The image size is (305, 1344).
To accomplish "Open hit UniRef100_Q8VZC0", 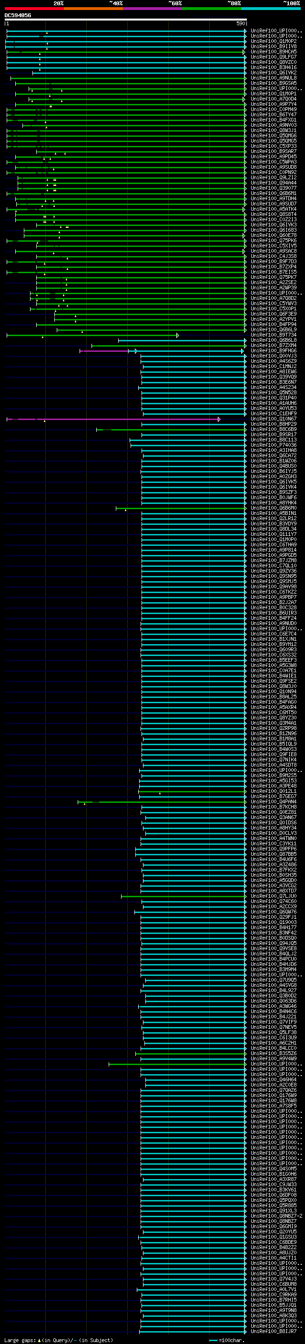I will [x=273, y=62].
